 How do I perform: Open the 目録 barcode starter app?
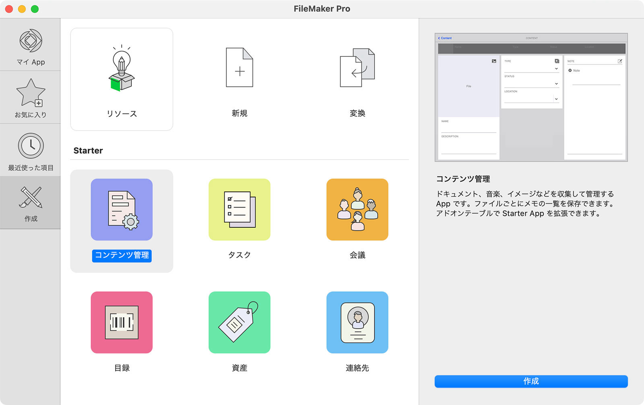coord(122,322)
